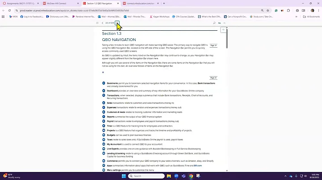Click the print icon in Chrome toolbar
This screenshot has width=322, height=180.
tap(297, 10)
